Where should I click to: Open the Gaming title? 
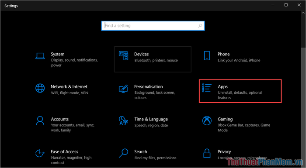click(225, 119)
